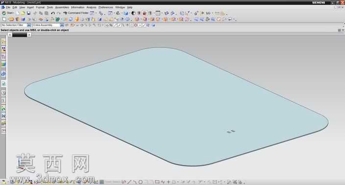The width and height of the screenshot is (345, 185).
Task: Open the Reuse Library resource tab
Action: point(3,65)
